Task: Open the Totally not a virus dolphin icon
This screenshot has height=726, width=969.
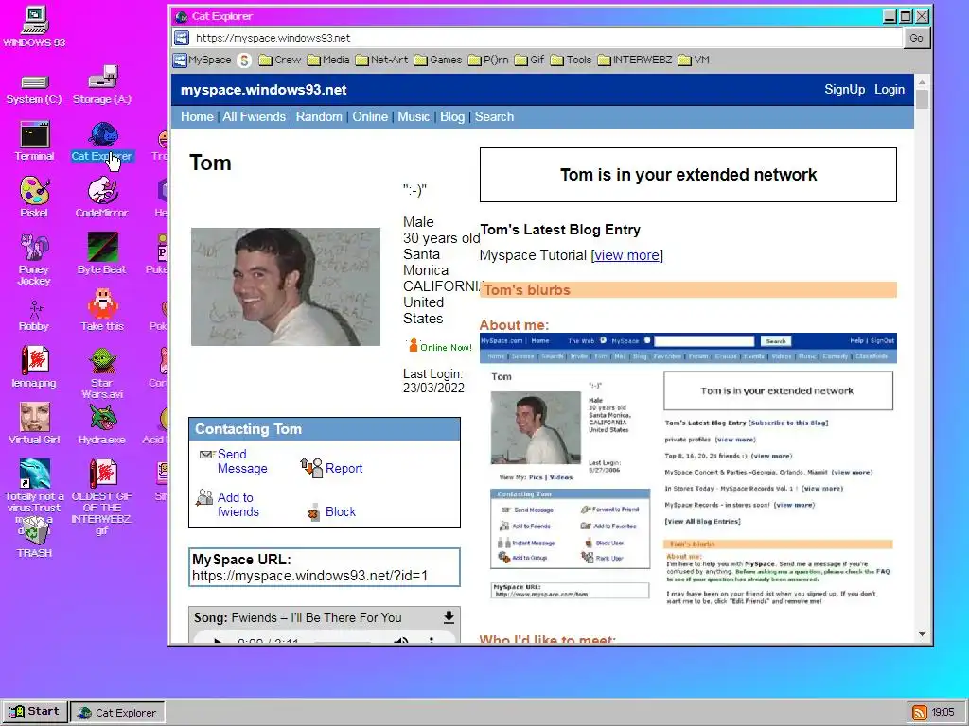Action: pyautogui.click(x=35, y=474)
